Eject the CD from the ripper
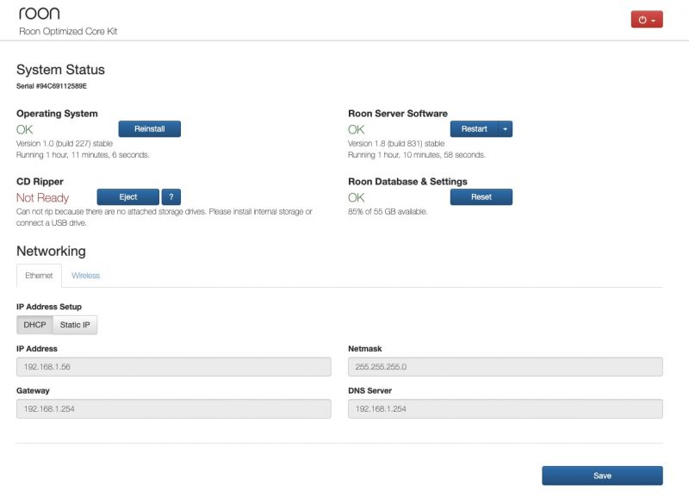 127,196
